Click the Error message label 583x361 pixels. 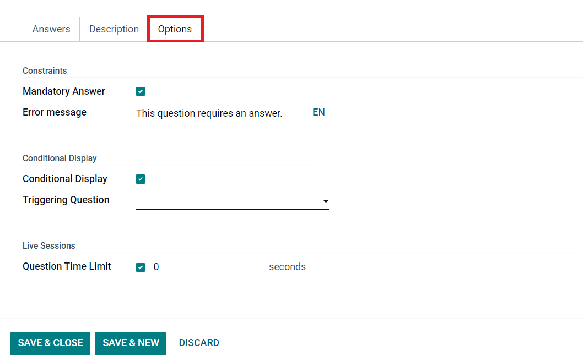click(x=55, y=112)
